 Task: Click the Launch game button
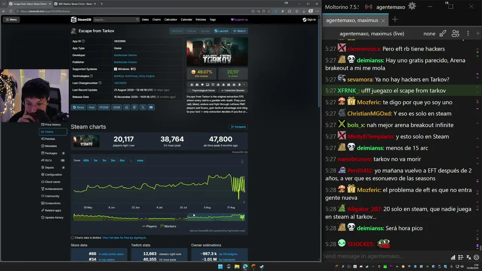221,31
